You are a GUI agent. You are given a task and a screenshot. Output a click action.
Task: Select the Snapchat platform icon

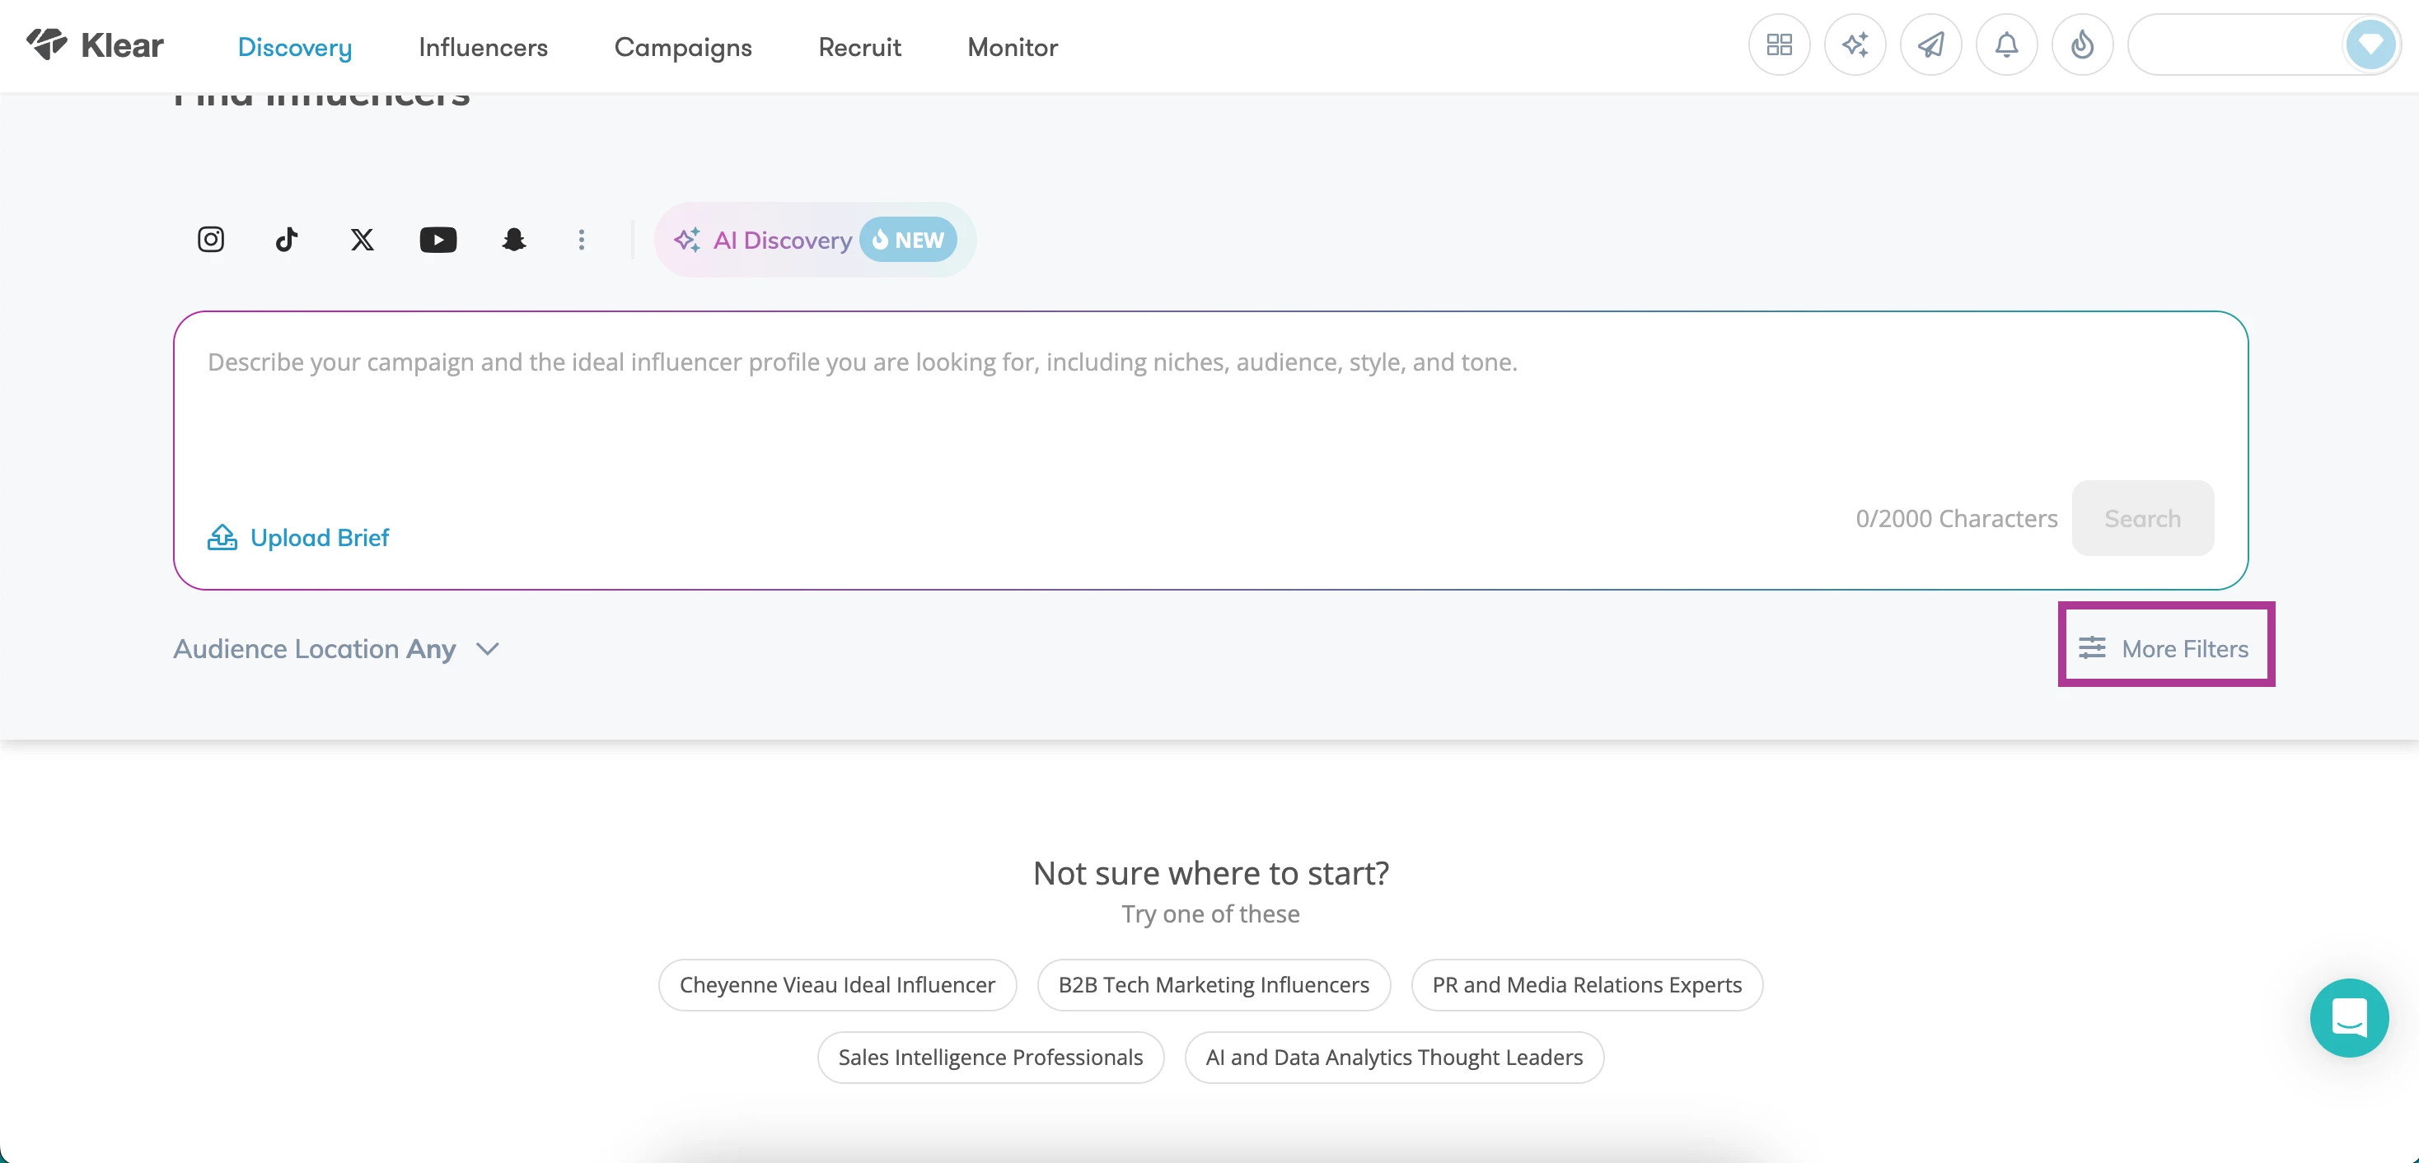513,240
